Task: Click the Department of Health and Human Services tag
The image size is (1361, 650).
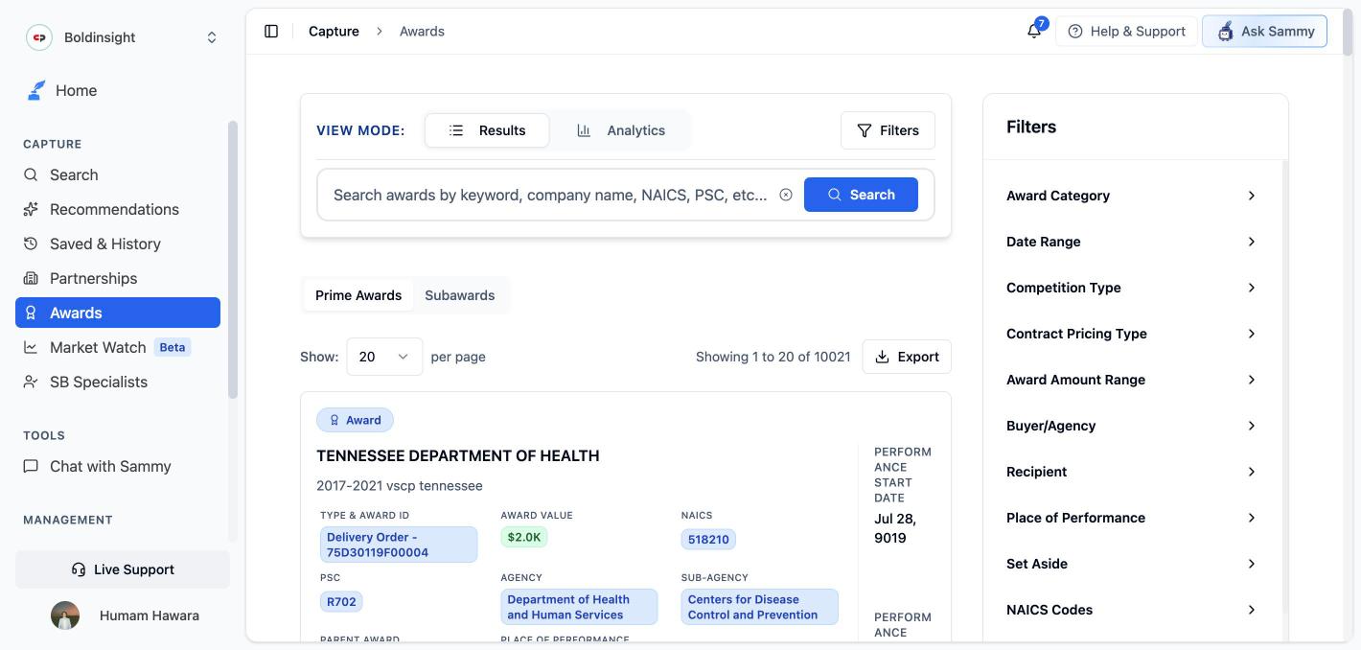Action: [579, 607]
